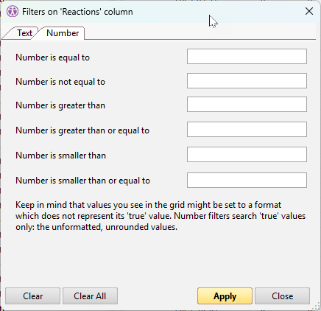Click the 'Number is not equal to' input box
Image resolution: width=321 pixels, height=311 pixels.
point(247,80)
